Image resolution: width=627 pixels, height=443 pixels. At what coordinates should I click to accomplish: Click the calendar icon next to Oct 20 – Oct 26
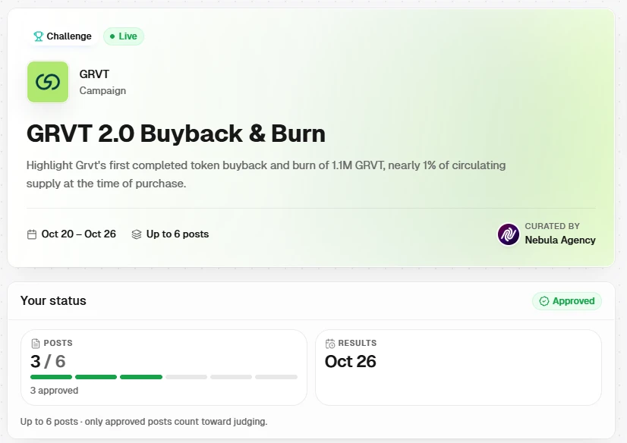[x=32, y=234]
